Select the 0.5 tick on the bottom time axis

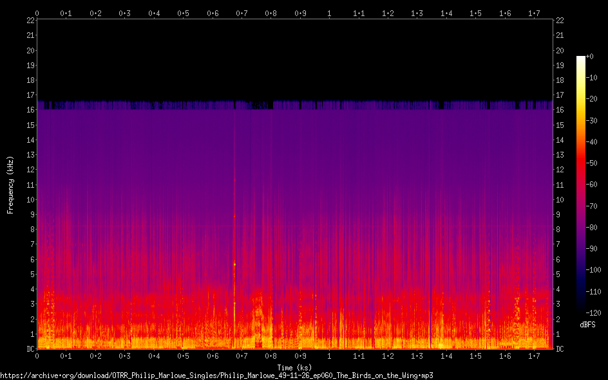click(184, 356)
